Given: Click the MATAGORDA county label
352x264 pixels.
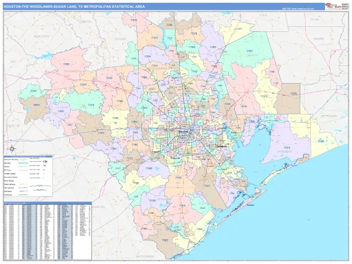Looking at the screenshot, I should click(x=145, y=256).
